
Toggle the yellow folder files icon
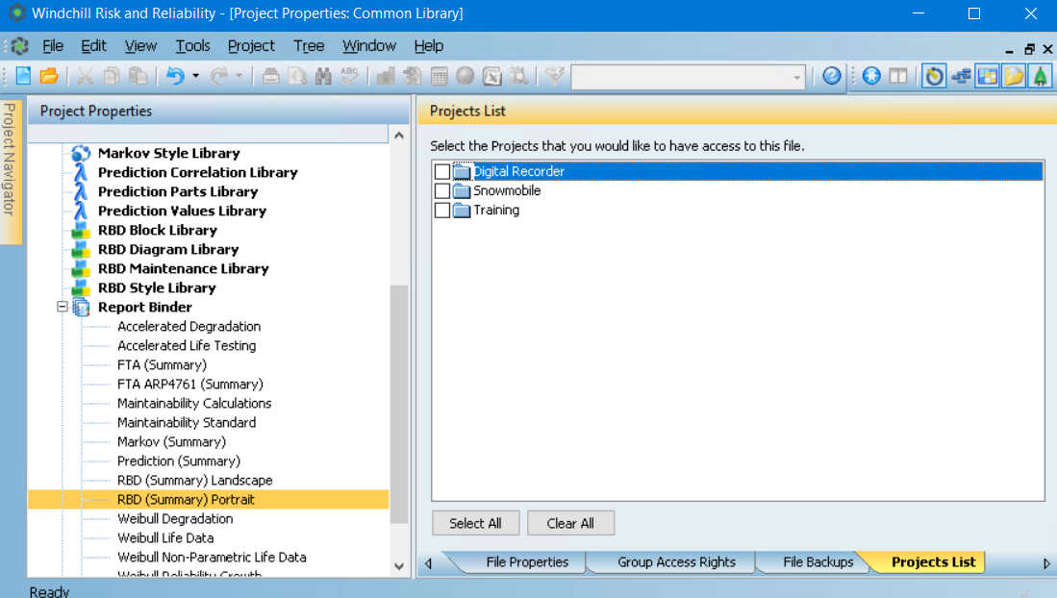coord(1014,76)
